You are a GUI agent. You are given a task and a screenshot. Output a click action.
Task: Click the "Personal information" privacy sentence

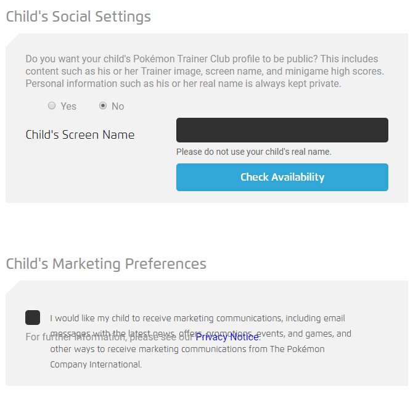[183, 83]
